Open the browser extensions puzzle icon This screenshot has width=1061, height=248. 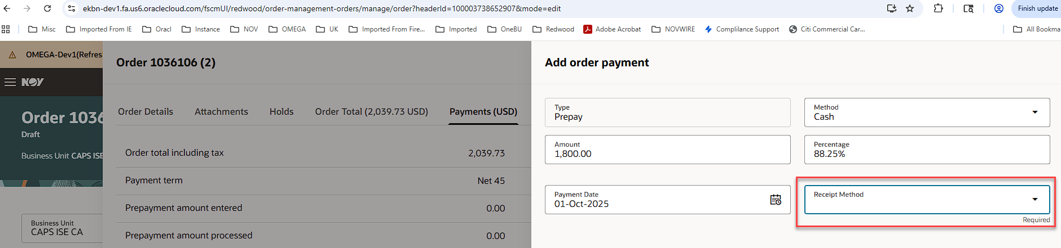(938, 8)
